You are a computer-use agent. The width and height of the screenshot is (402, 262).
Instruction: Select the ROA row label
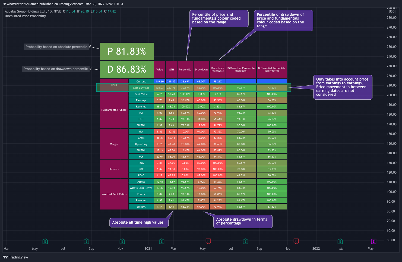click(x=141, y=163)
